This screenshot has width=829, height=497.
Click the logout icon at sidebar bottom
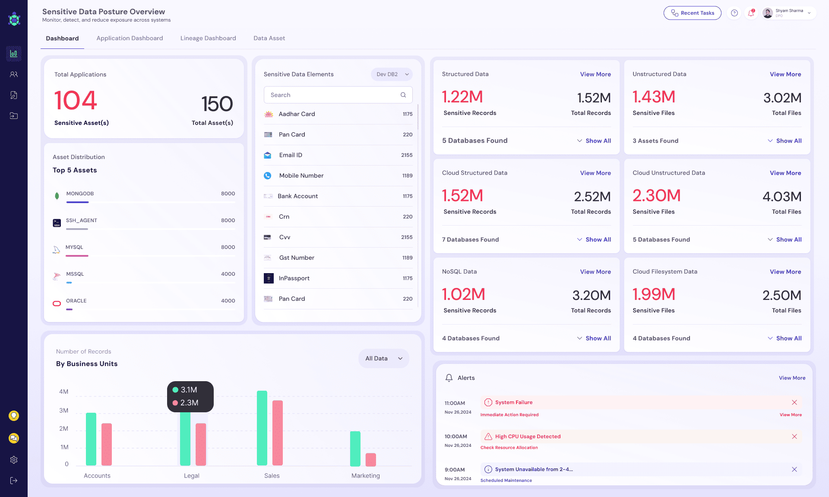[14, 480]
